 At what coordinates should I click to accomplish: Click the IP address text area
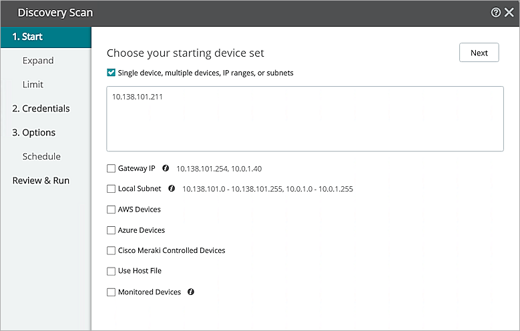pos(304,119)
